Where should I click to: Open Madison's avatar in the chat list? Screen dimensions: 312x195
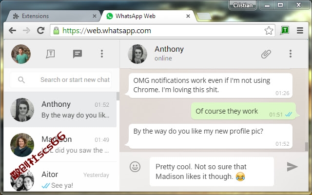22,145
